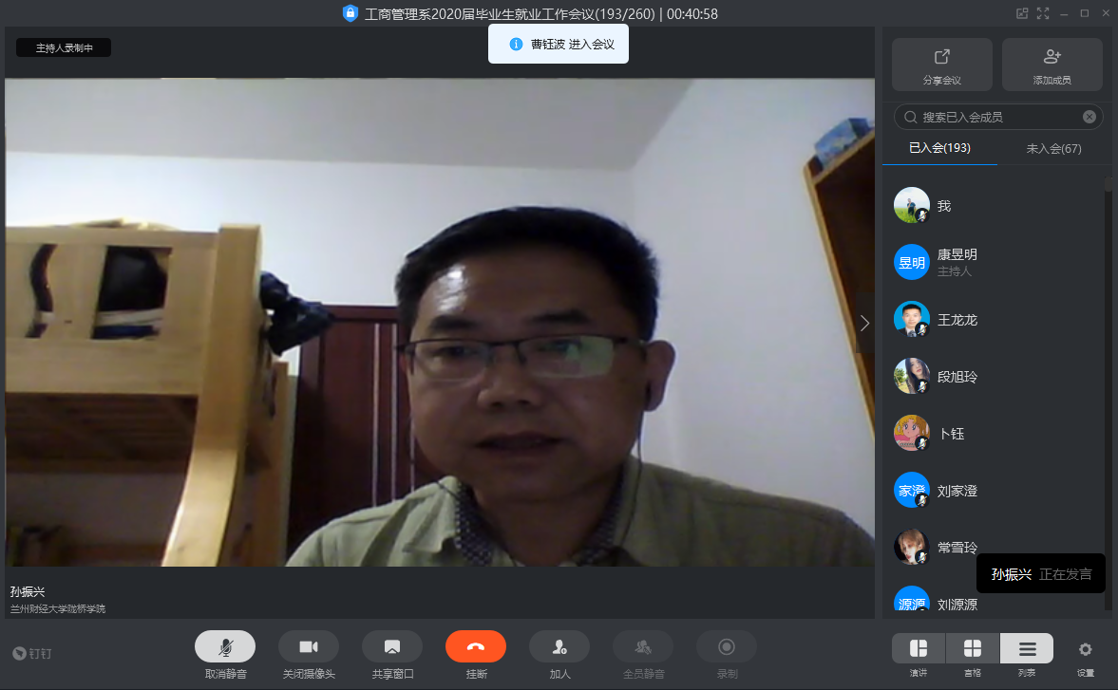
Task: Click 添加成员 add member button
Action: click(x=1052, y=65)
